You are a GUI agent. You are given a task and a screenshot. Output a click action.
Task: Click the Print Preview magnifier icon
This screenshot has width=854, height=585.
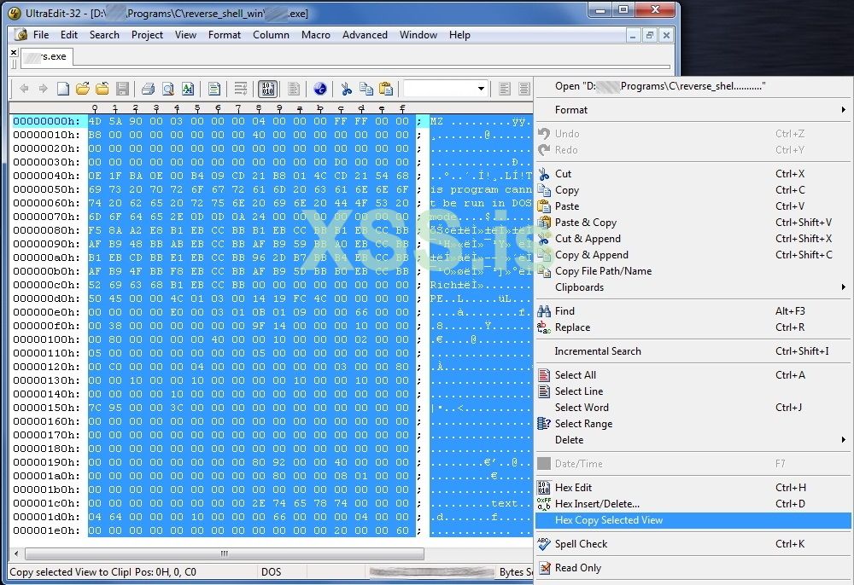pyautogui.click(x=167, y=89)
